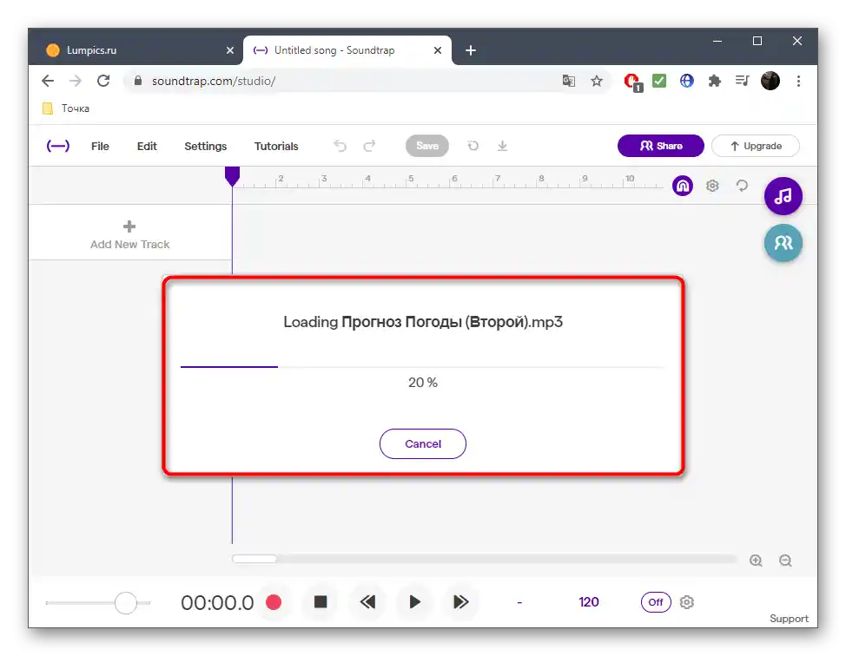Click the 120 tempo value
This screenshot has height=656, width=846.
click(589, 602)
